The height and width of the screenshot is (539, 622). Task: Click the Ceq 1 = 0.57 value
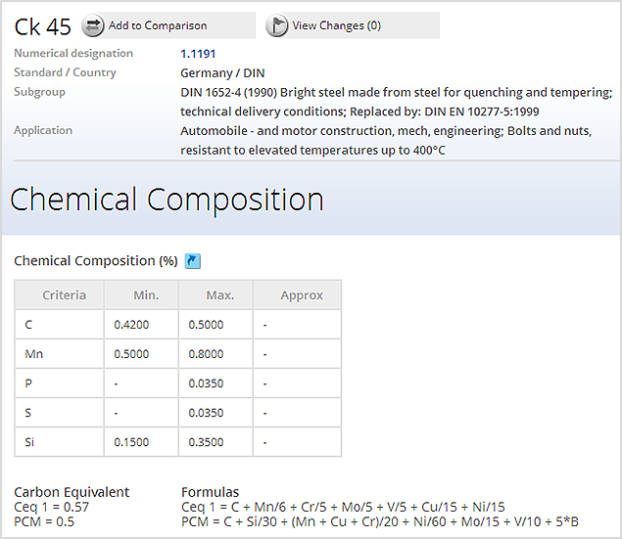(x=52, y=507)
